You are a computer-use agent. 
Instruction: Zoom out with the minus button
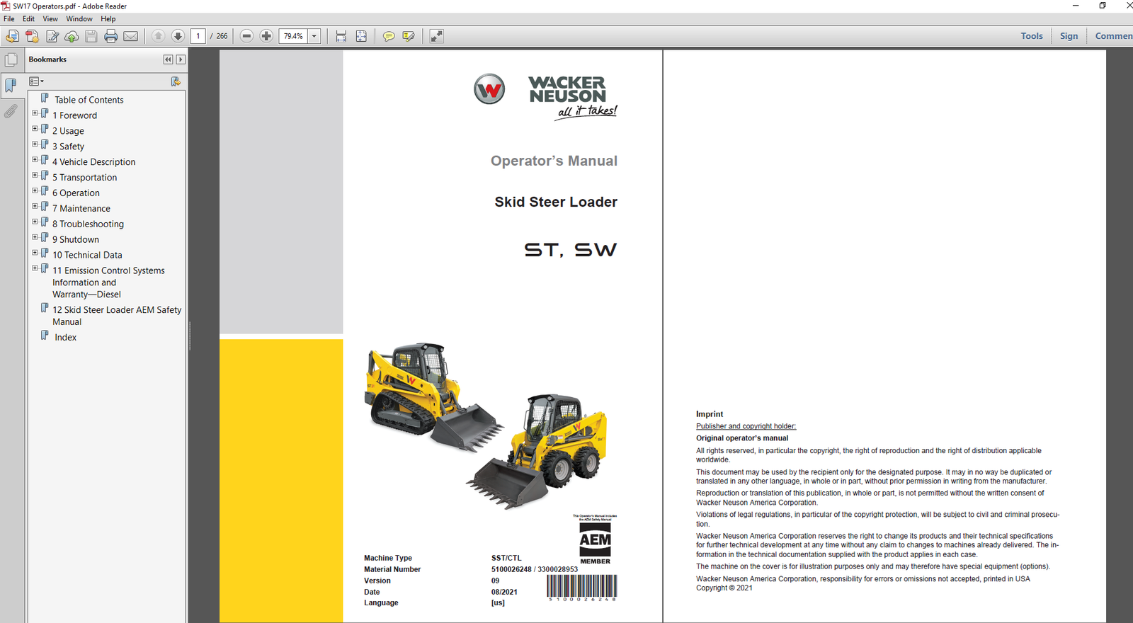click(246, 36)
